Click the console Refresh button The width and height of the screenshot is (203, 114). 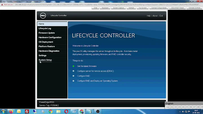(131, 8)
